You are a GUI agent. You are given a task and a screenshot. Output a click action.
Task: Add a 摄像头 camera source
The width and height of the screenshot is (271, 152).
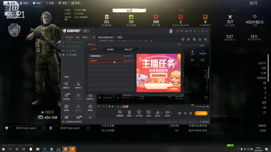pyautogui.click(x=129, y=113)
